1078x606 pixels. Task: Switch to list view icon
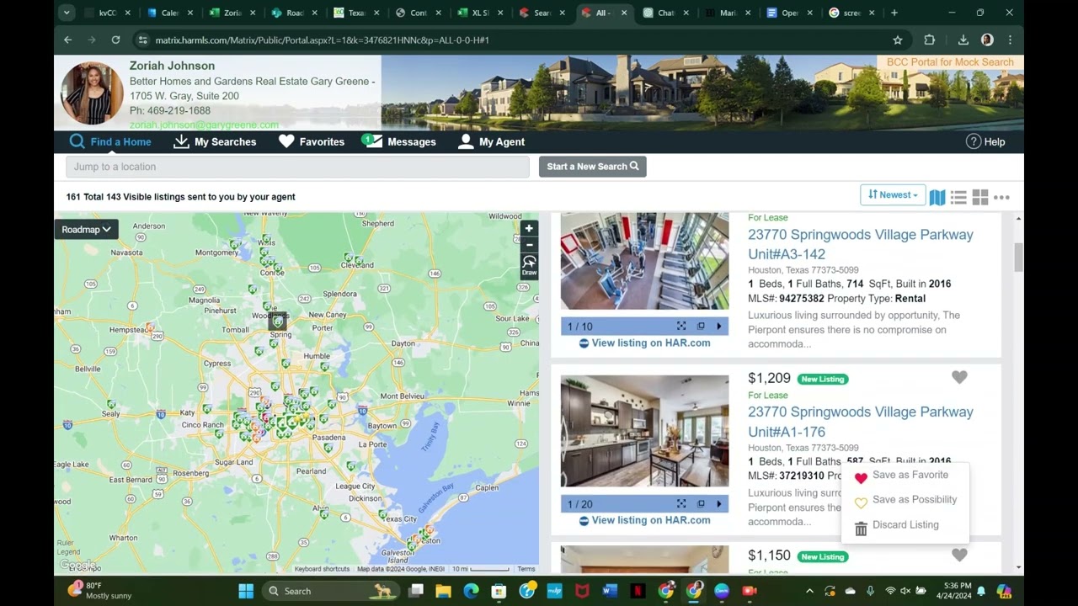[x=958, y=197]
